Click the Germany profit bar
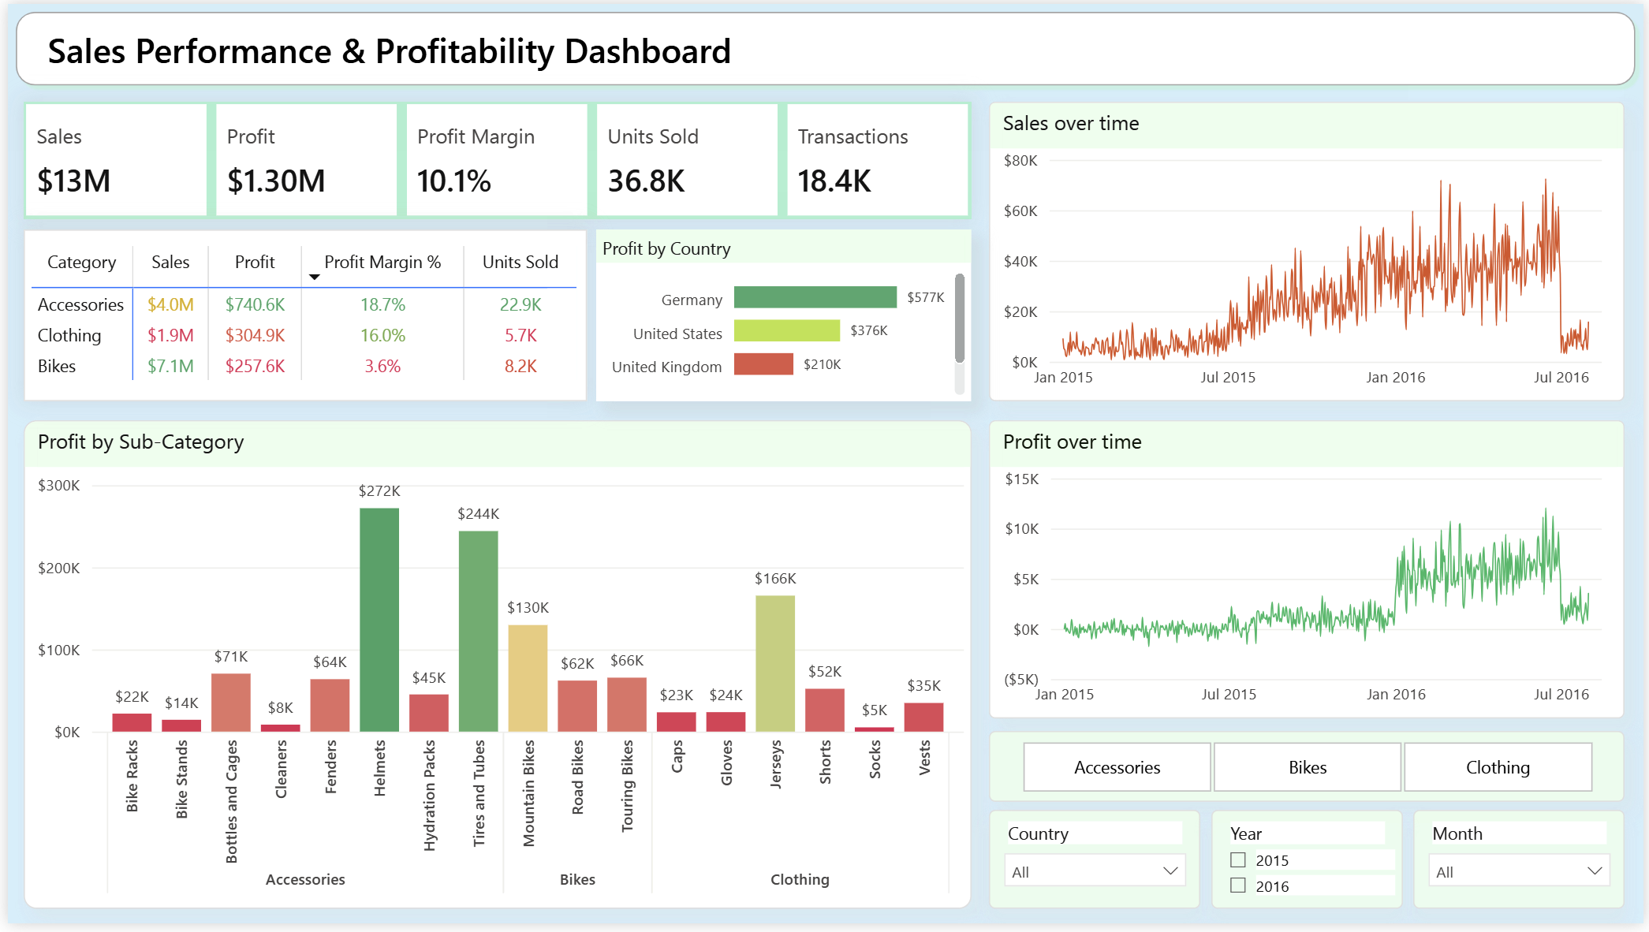Viewport: 1649px width, 932px height. coord(815,297)
